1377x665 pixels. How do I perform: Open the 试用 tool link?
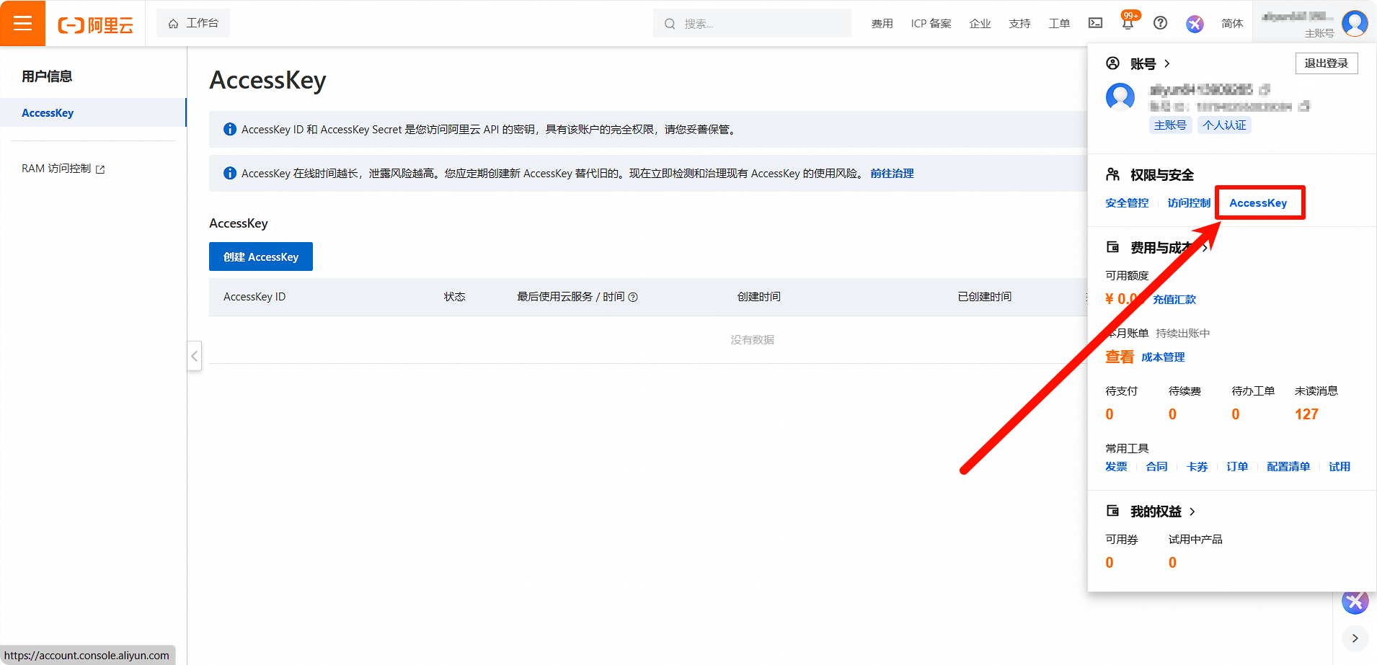click(1340, 467)
